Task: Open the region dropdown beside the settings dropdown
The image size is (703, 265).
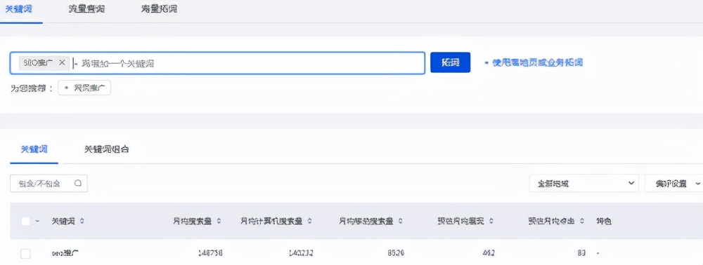Action: pos(583,183)
